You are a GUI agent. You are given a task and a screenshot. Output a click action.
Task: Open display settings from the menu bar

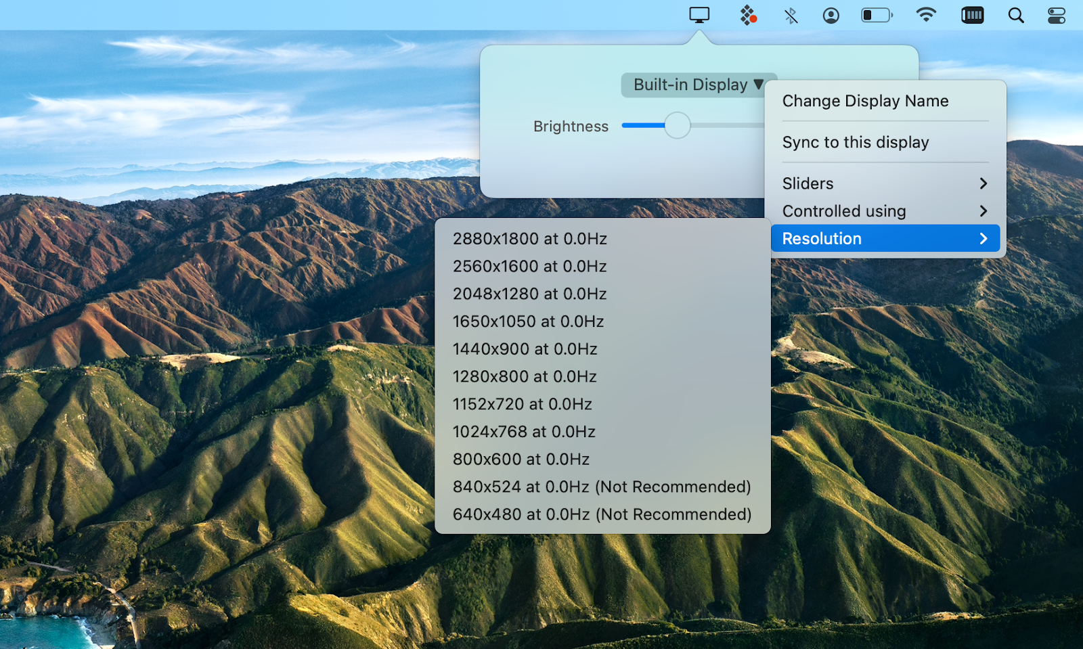point(699,15)
